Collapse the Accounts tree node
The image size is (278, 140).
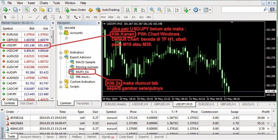point(61,33)
